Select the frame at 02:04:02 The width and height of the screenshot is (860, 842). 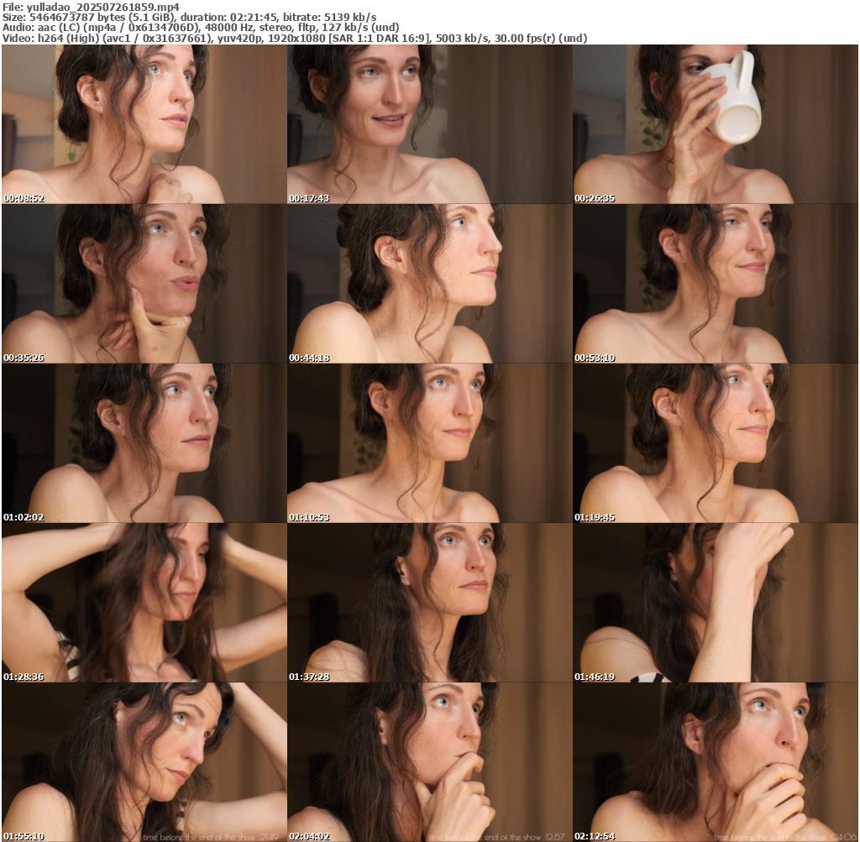click(x=429, y=761)
